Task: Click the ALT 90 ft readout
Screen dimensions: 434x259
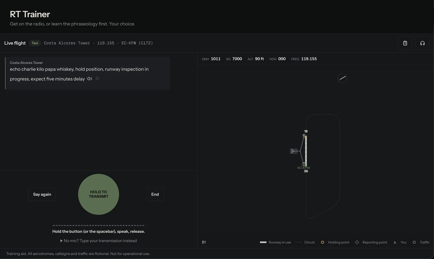Action: point(256,59)
